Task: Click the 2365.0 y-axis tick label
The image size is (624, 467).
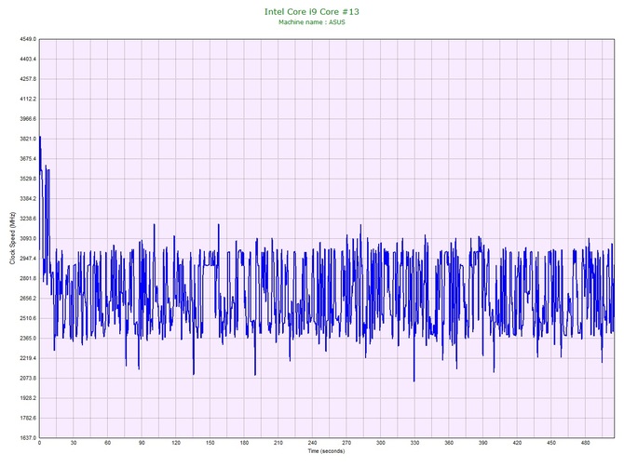Action: tap(28, 338)
